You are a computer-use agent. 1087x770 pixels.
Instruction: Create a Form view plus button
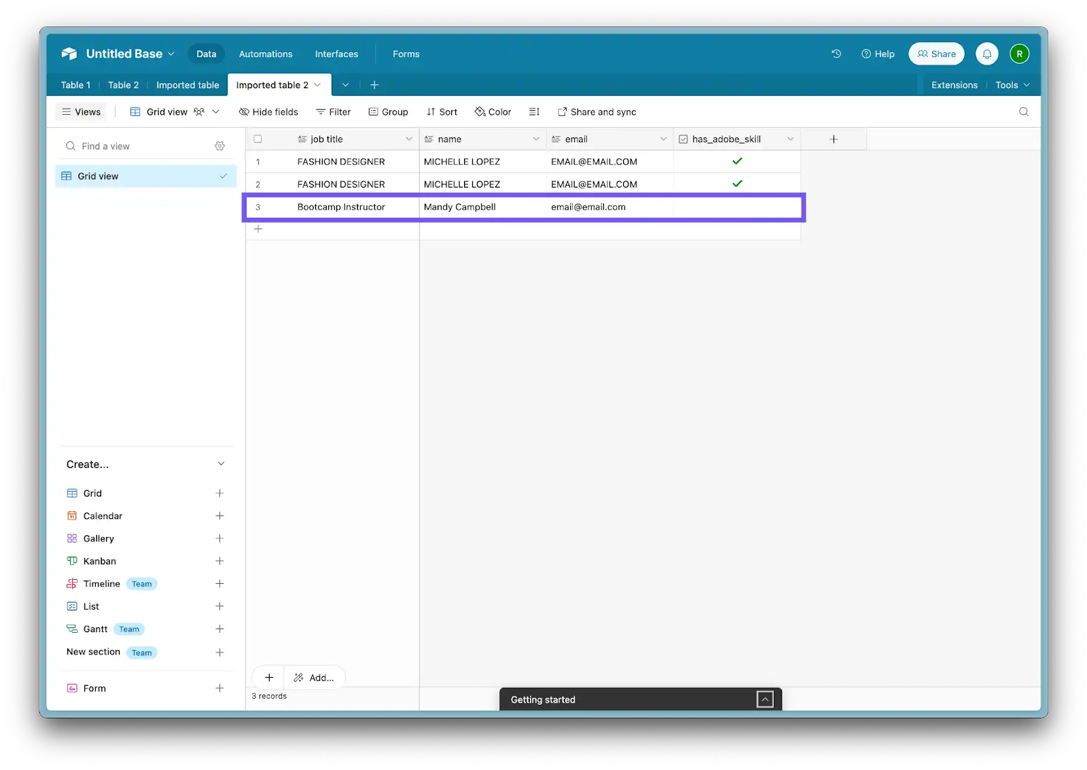coord(219,689)
